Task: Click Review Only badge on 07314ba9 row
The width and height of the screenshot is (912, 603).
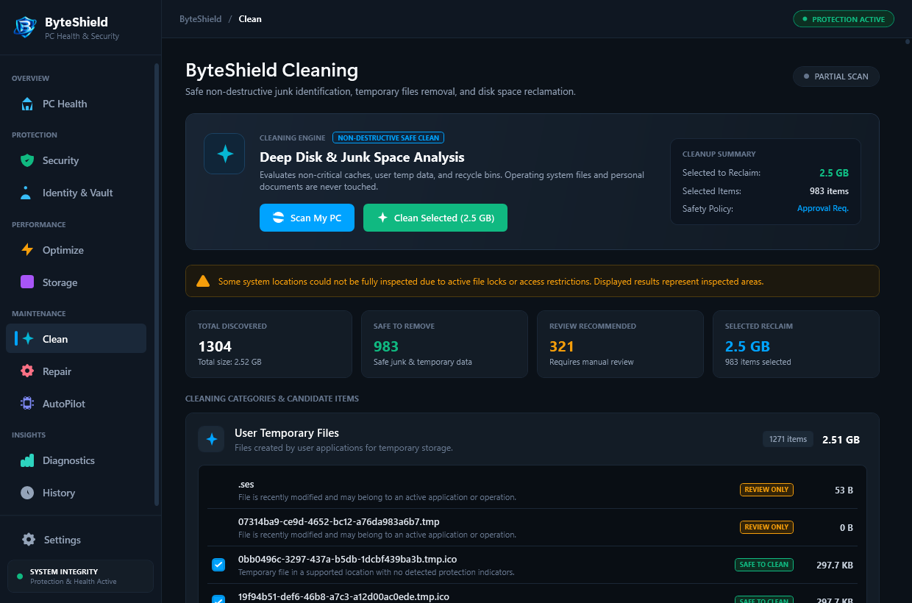Action: click(766, 527)
